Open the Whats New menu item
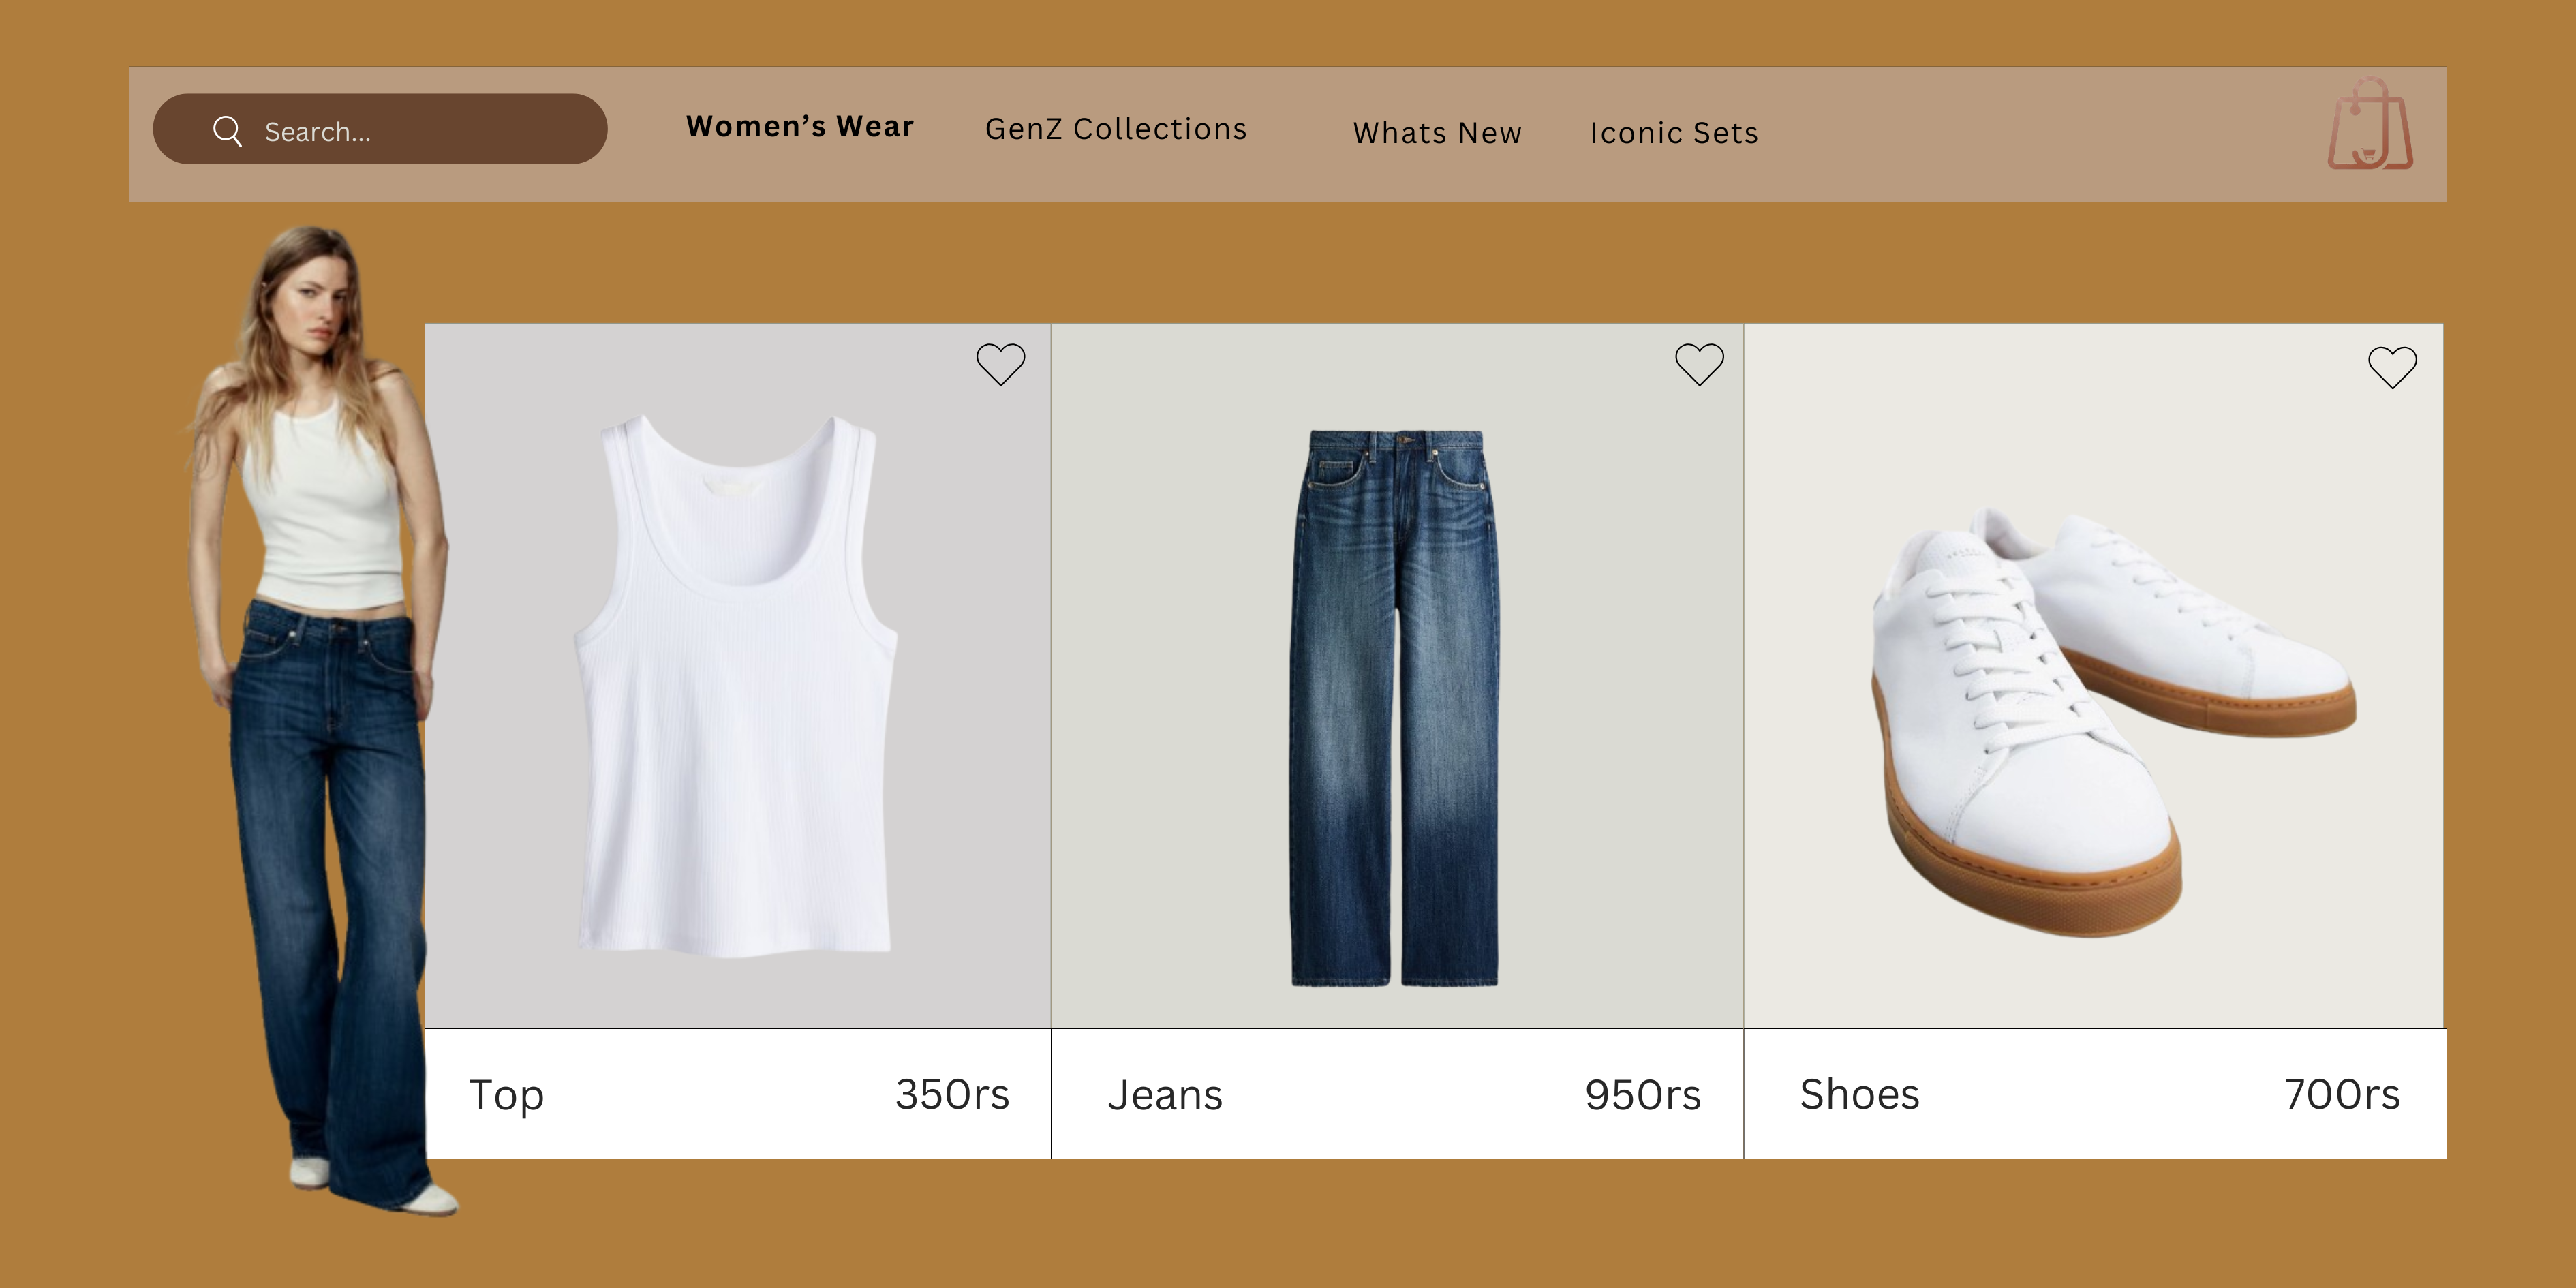Viewport: 2576px width, 1288px height. (1437, 133)
